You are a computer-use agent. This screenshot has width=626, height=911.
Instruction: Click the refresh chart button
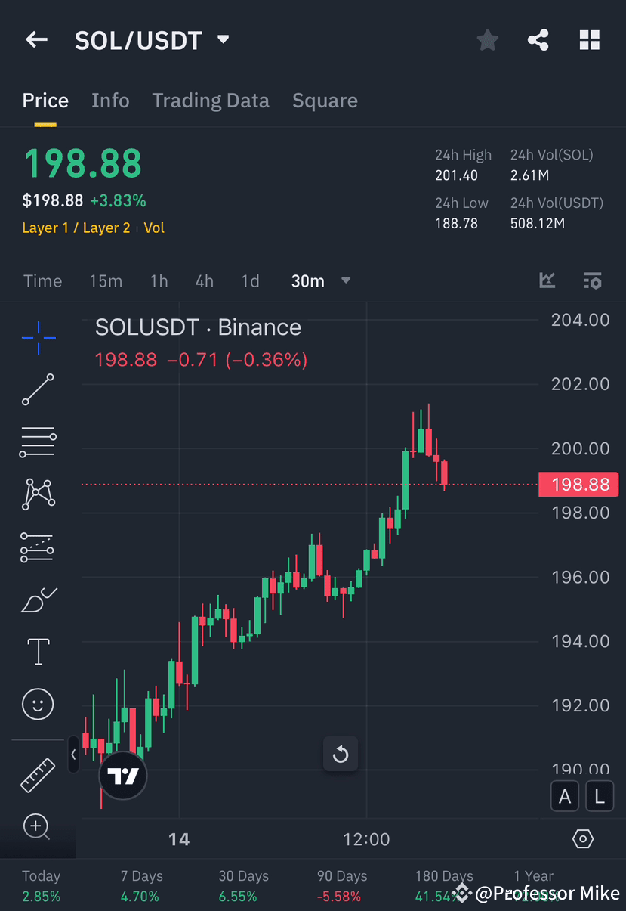(341, 754)
